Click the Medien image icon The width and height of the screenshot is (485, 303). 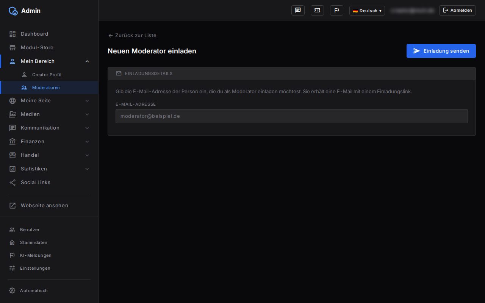(x=13, y=114)
